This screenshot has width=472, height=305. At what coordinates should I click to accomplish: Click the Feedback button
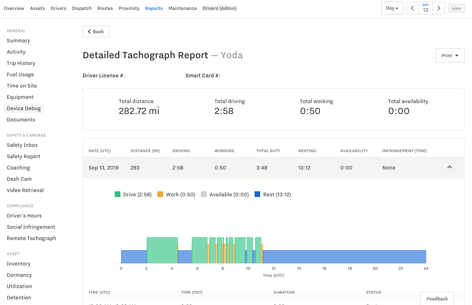pyautogui.click(x=437, y=299)
